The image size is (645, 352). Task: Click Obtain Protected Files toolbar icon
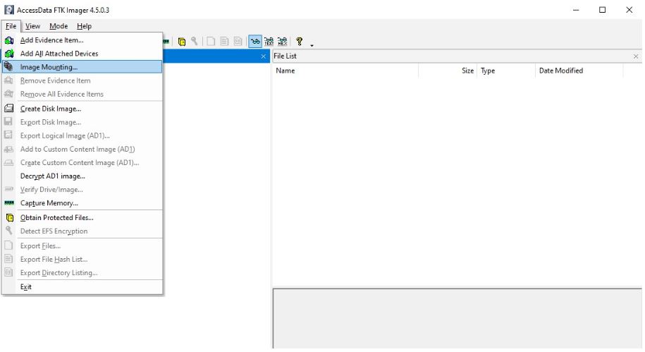[181, 42]
